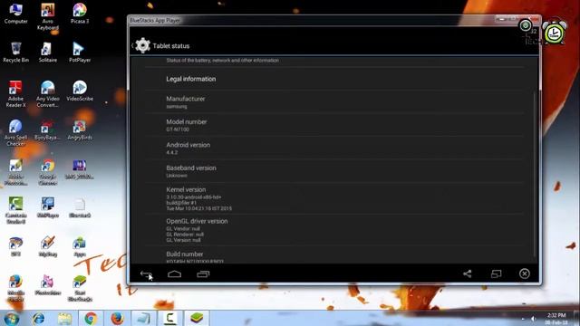Tap the Android version row
580x326 pixels.
click(x=334, y=148)
